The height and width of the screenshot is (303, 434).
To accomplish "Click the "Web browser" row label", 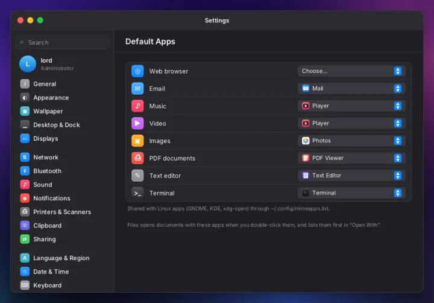I will tap(169, 71).
